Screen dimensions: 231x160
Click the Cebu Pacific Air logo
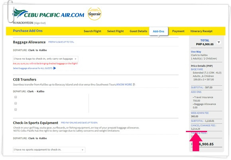[49, 14]
